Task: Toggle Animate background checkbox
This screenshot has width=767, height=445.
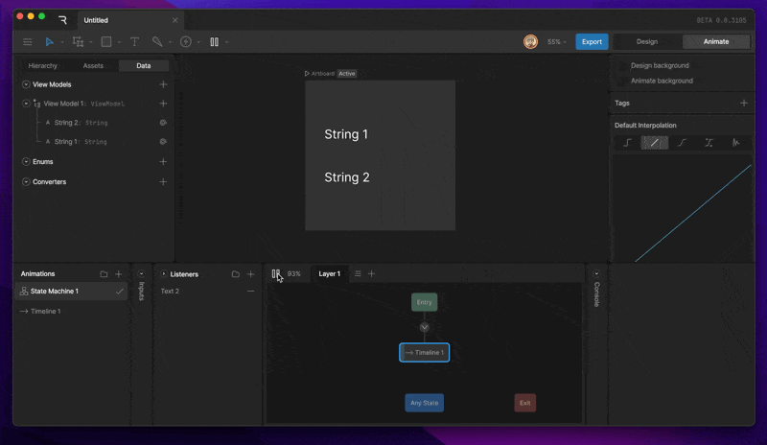Action: tap(622, 81)
